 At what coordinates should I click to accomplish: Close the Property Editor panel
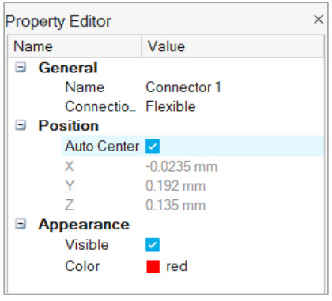pos(319,20)
